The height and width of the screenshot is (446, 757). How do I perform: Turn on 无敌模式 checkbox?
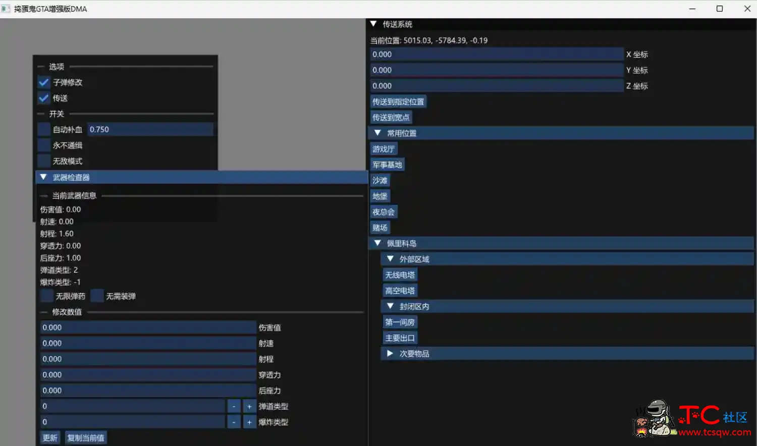(x=44, y=161)
